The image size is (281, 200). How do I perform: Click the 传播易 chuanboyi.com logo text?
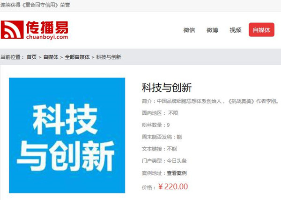point(47,30)
